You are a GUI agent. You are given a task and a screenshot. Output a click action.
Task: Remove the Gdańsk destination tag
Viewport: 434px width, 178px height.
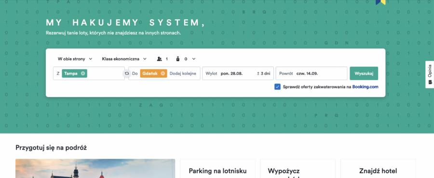click(163, 73)
